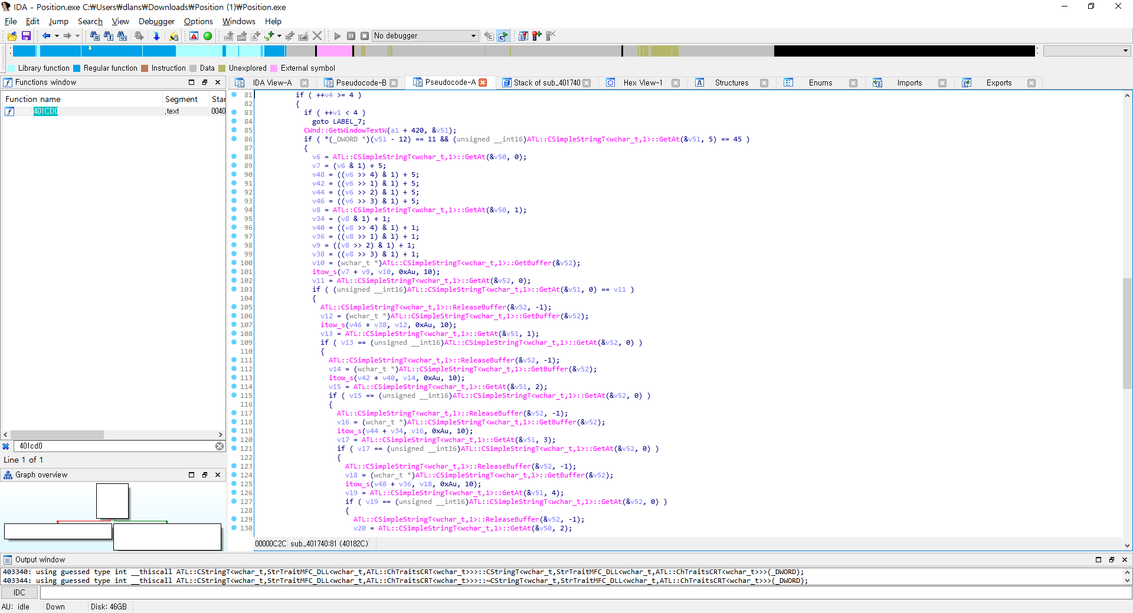Switch to the Exports tab
The image size is (1133, 613).
998,83
